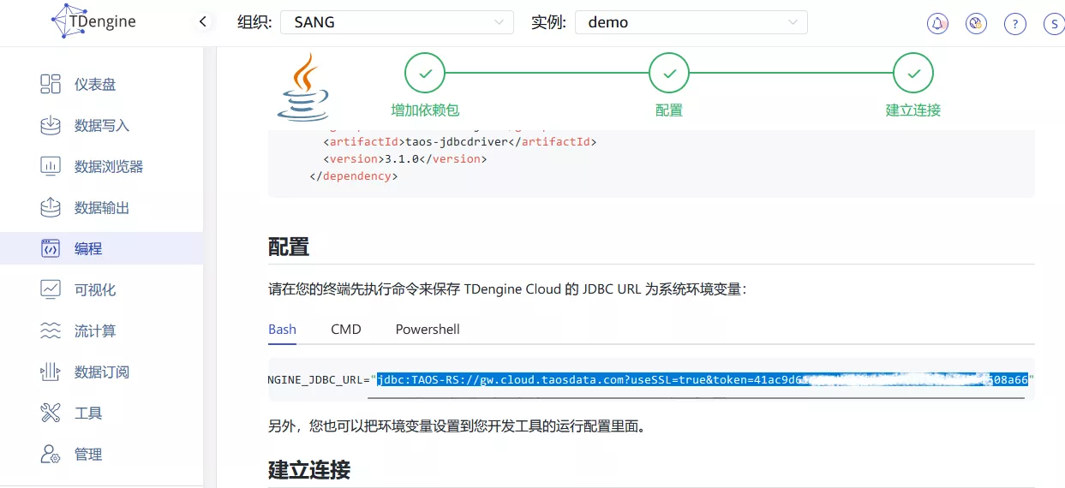Image resolution: width=1065 pixels, height=488 pixels.
Task: Open 仪表盘 in the sidebar
Action: [94, 84]
